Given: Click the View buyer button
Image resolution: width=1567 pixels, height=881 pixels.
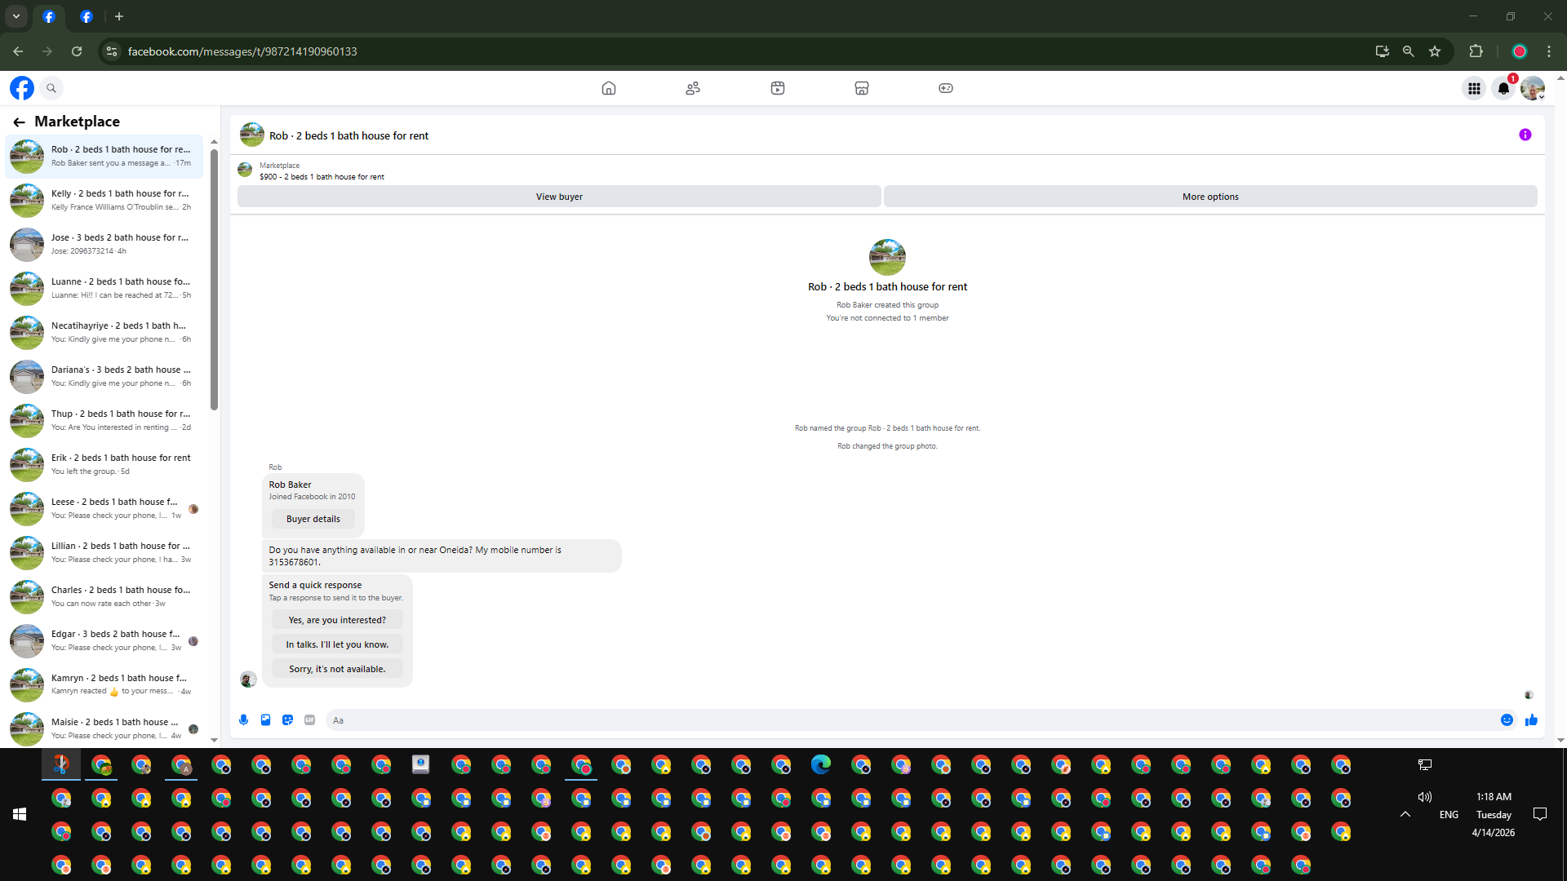Looking at the screenshot, I should pos(559,197).
